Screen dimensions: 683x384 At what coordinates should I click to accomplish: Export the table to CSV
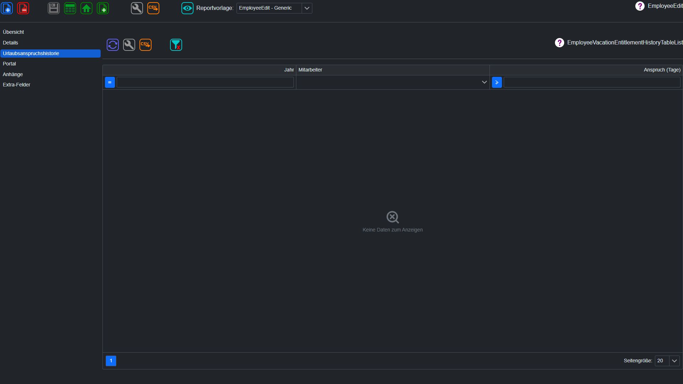pos(145,45)
